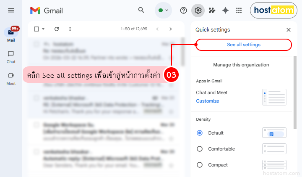302x177 pixels.
Task: Click the Quick settings panel scrollbar
Action: [295, 92]
